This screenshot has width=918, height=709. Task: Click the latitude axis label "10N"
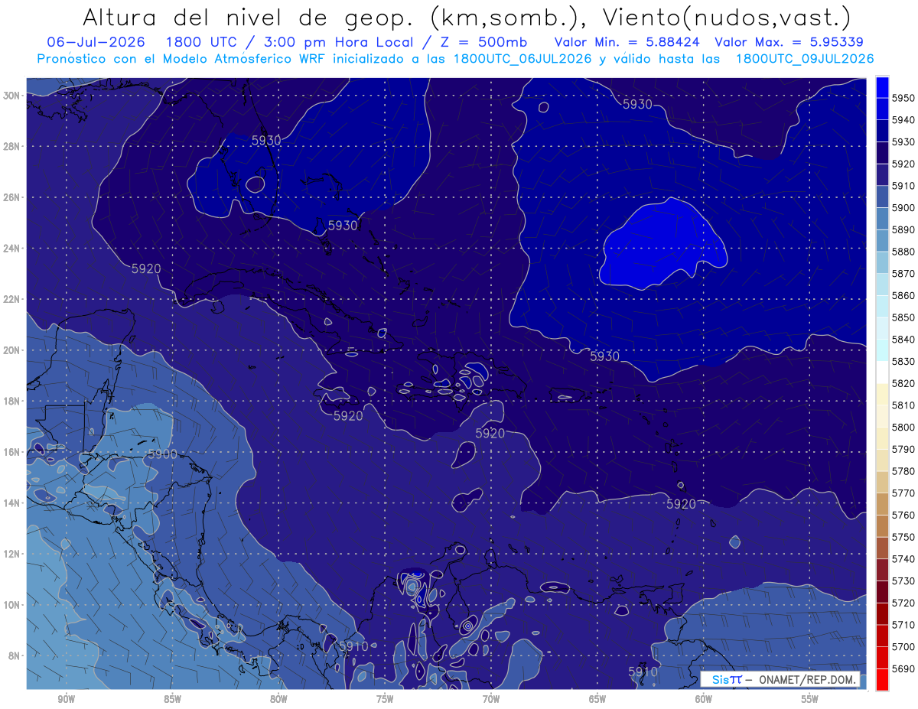pyautogui.click(x=11, y=605)
